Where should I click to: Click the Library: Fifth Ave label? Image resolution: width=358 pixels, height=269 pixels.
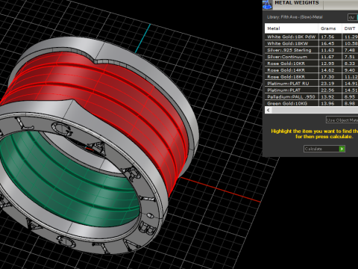(295, 17)
